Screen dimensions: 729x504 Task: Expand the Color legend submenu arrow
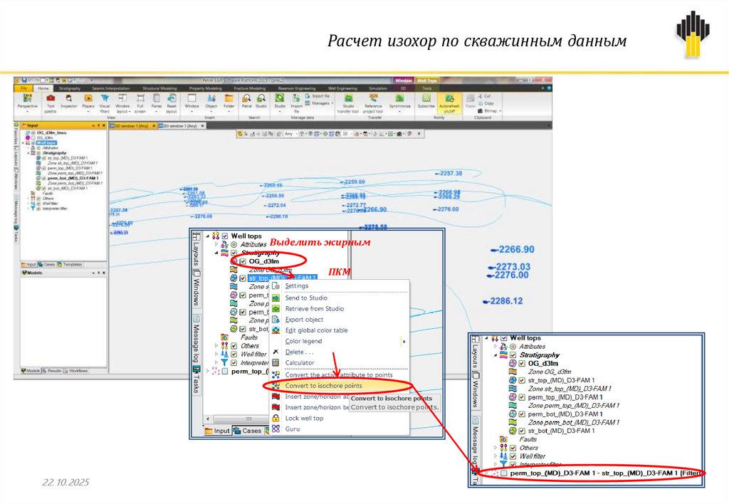click(x=404, y=342)
